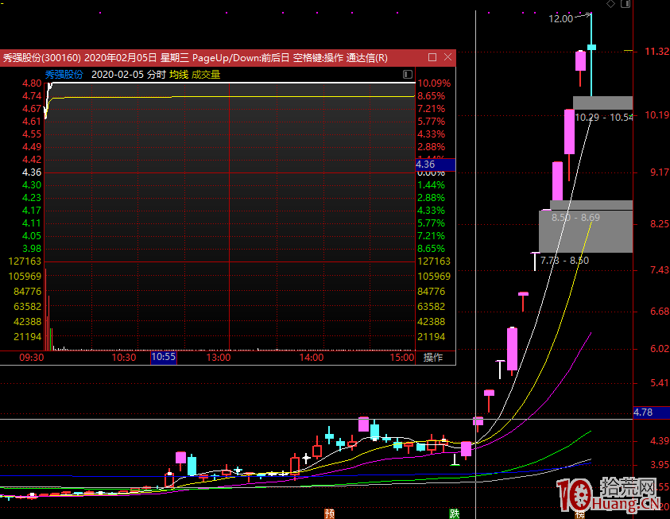The image size is (670, 519).
Task: Select the 分时 intraday view label
Action: coord(157,75)
